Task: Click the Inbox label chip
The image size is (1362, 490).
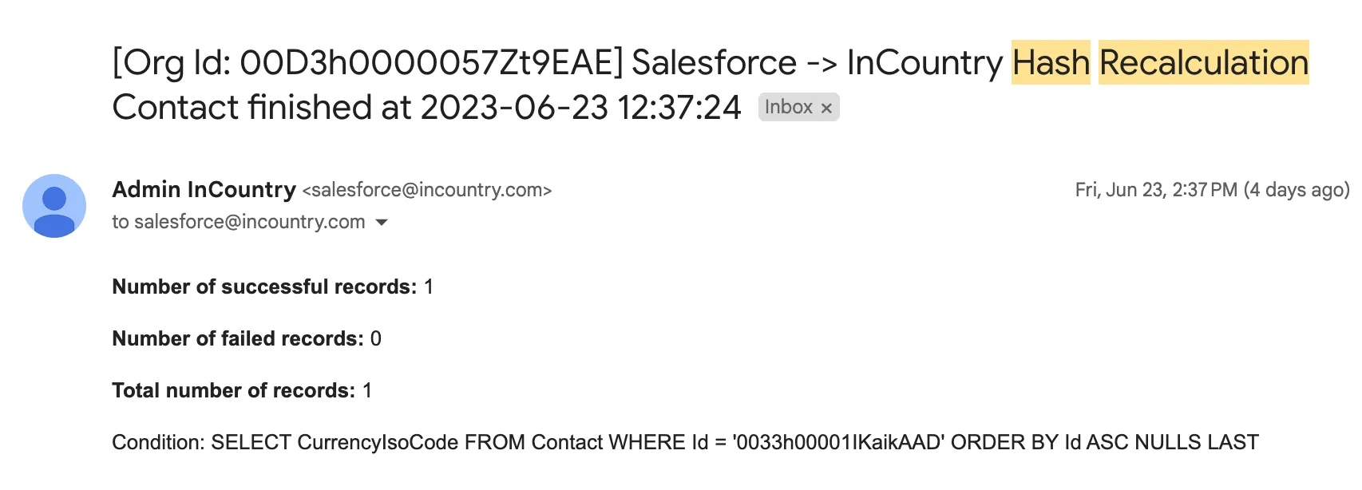Action: pos(787,107)
